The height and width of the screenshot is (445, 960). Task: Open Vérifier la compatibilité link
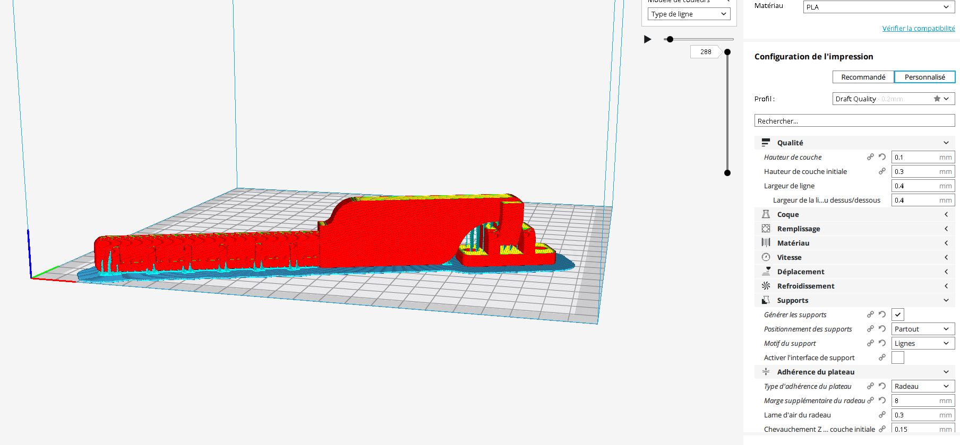point(919,29)
